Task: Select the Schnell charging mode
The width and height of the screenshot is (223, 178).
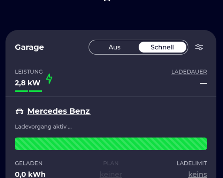Action: pos(162,47)
